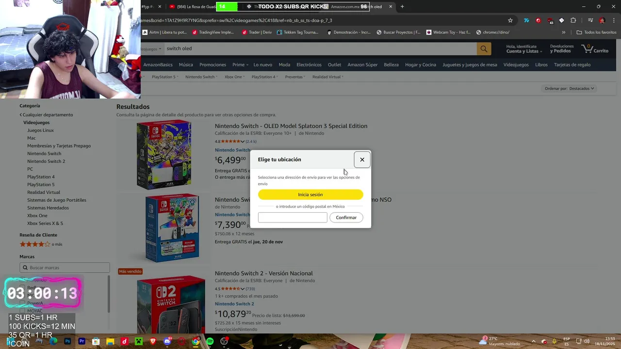This screenshot has width=621, height=349.
Task: Open the shopping cart (Carrito)
Action: (595, 48)
